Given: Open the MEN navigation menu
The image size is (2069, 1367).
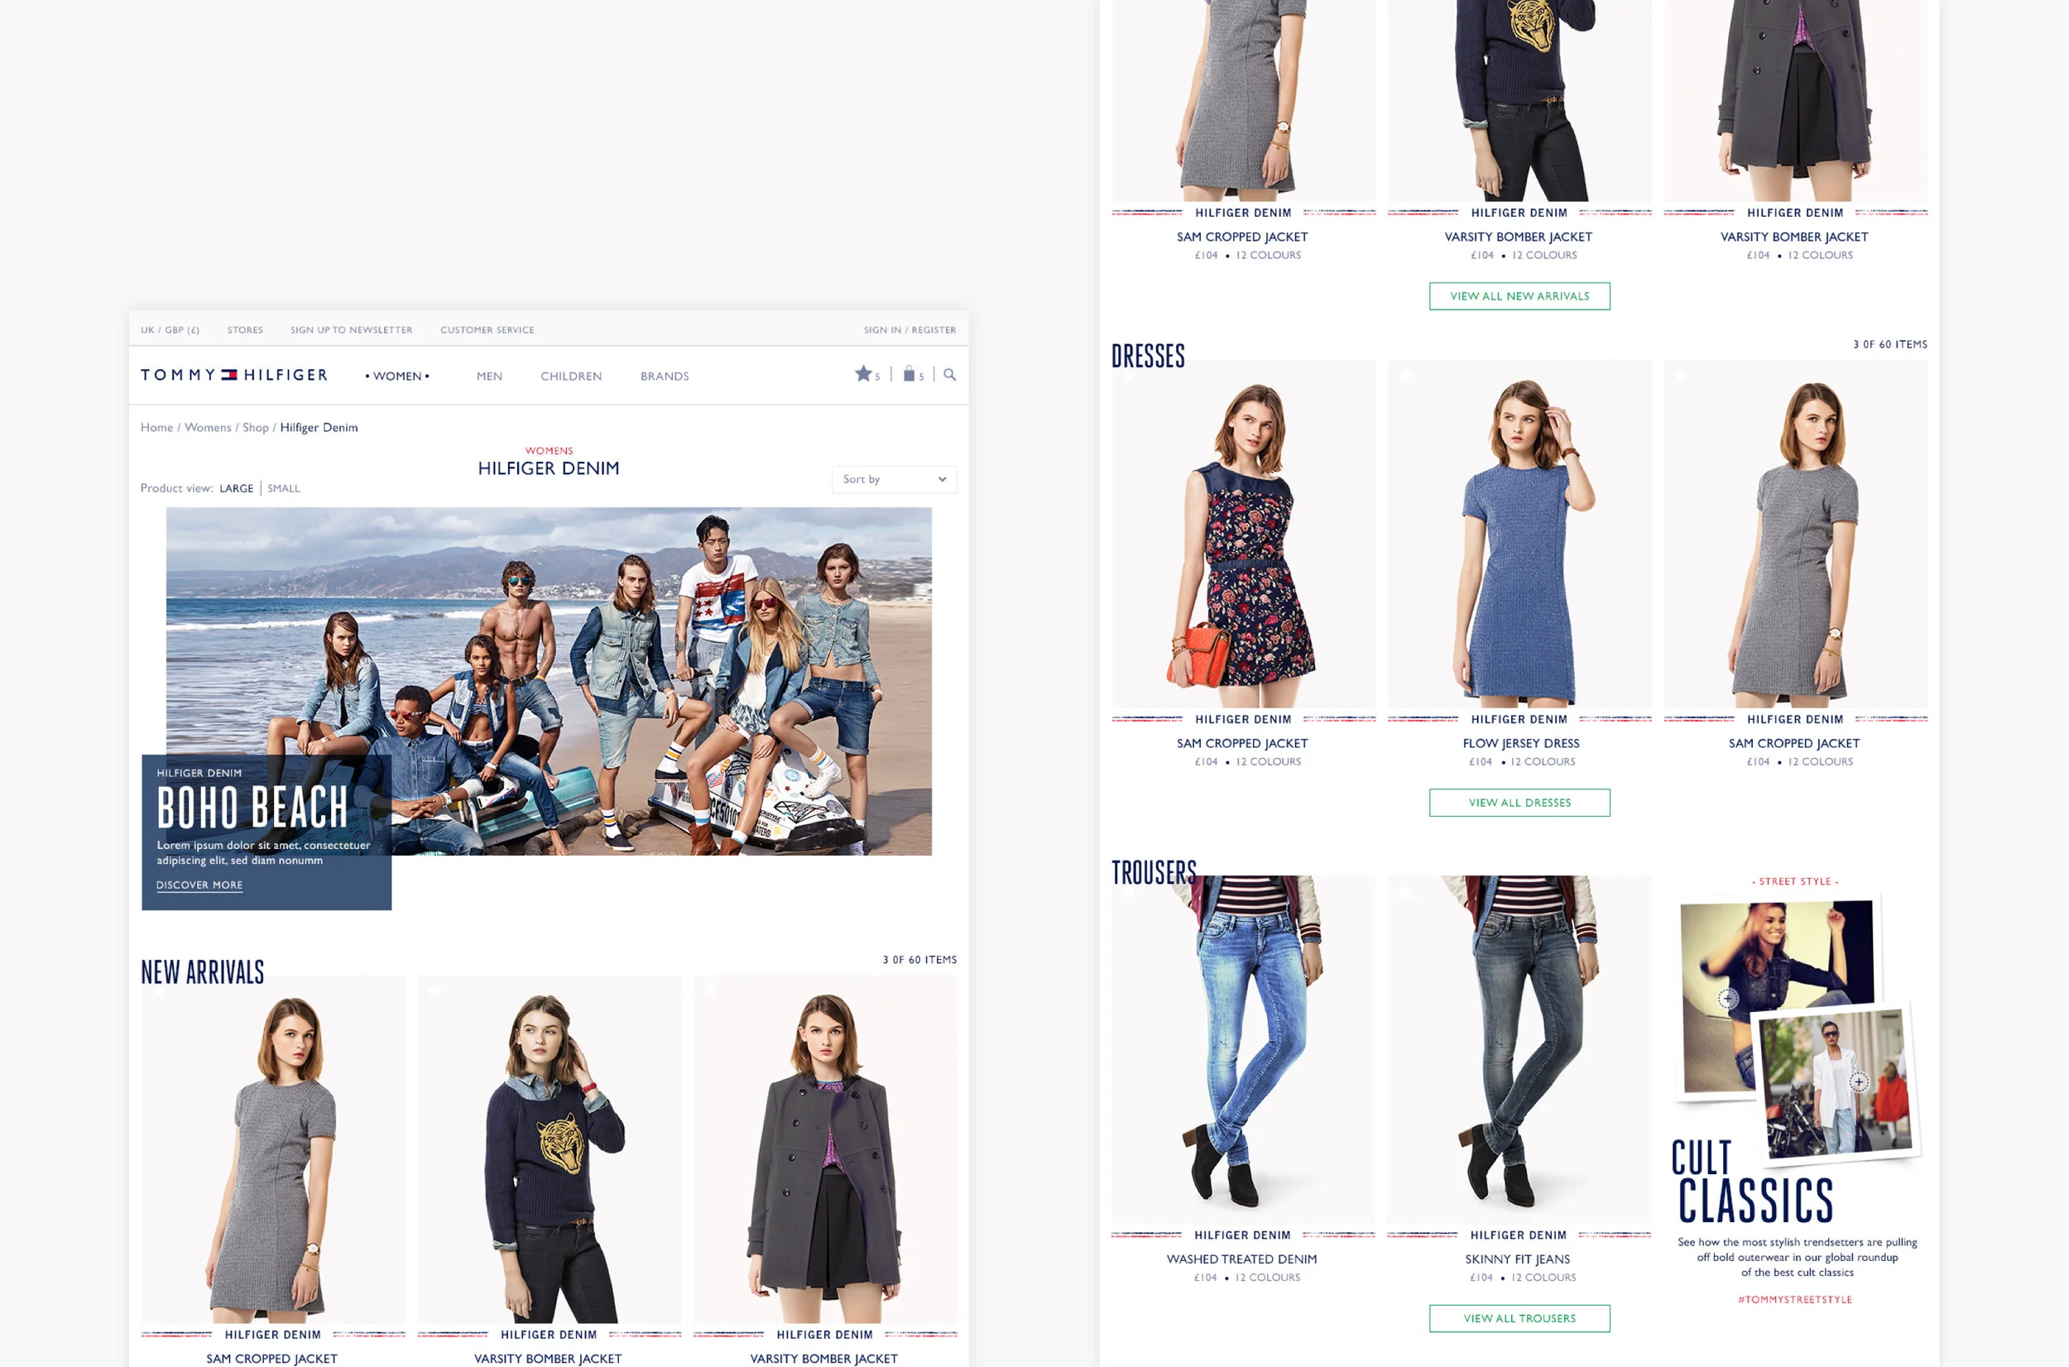Looking at the screenshot, I should 489,377.
